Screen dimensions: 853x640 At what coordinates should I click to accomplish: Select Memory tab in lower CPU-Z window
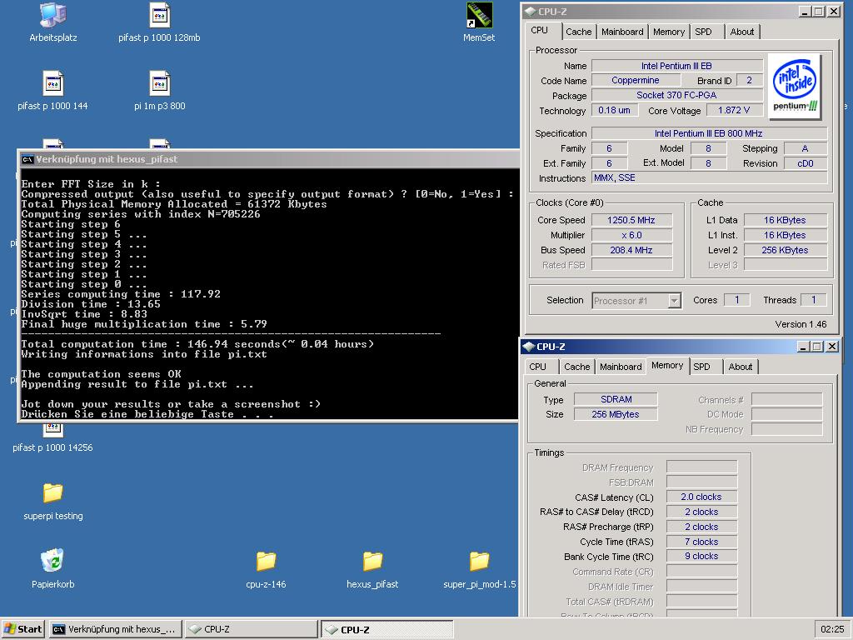pyautogui.click(x=667, y=366)
